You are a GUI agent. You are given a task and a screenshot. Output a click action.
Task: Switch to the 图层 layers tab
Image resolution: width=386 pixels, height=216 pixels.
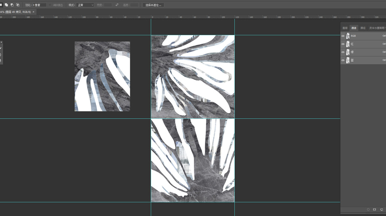(x=345, y=28)
